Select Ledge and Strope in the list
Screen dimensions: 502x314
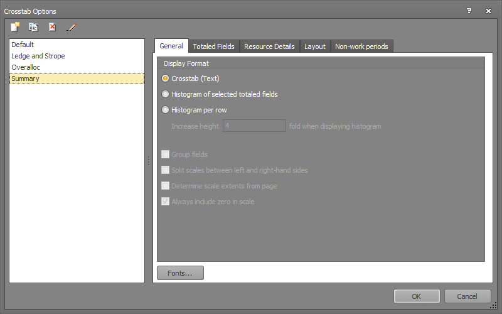pos(38,56)
